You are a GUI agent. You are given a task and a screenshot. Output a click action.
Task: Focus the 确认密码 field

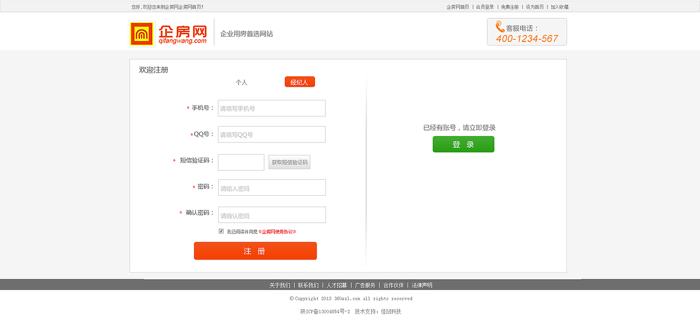[272, 215]
